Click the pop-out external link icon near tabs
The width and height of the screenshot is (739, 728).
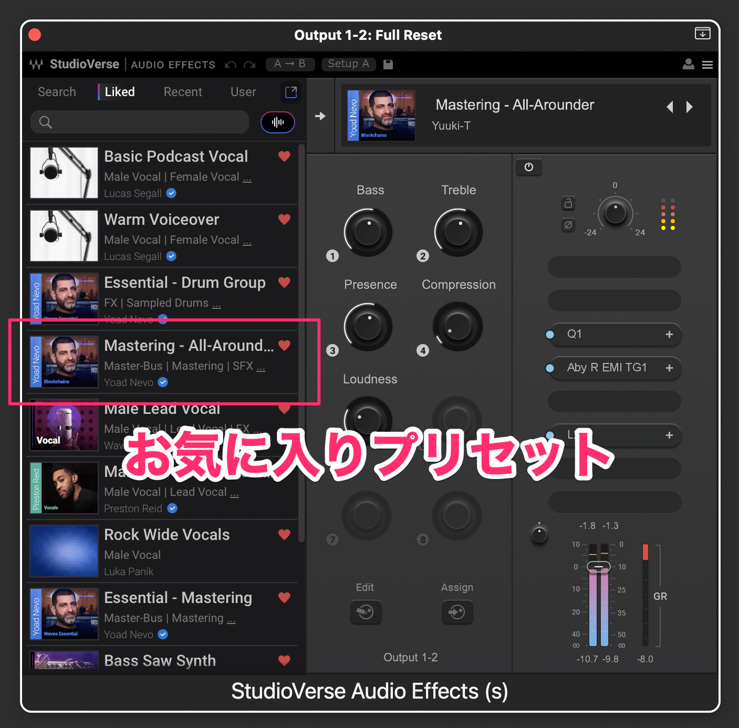coord(291,92)
